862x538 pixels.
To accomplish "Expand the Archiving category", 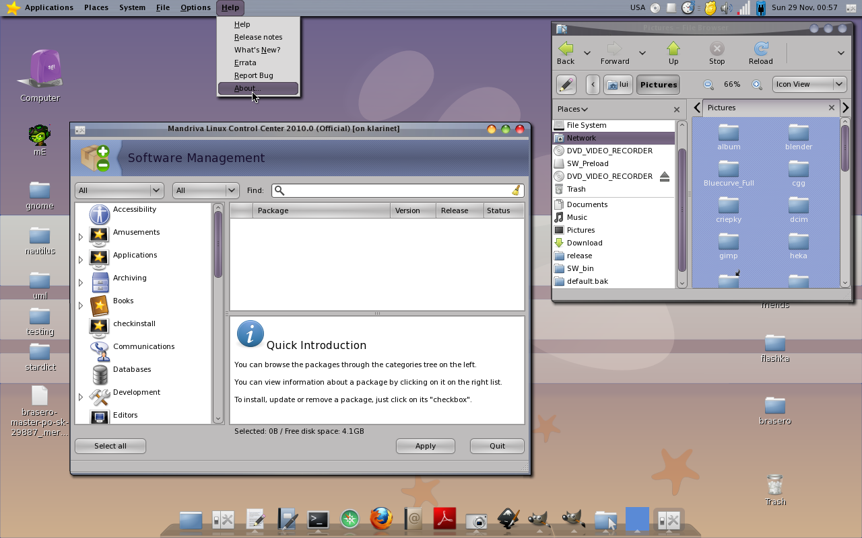I will (x=81, y=282).
